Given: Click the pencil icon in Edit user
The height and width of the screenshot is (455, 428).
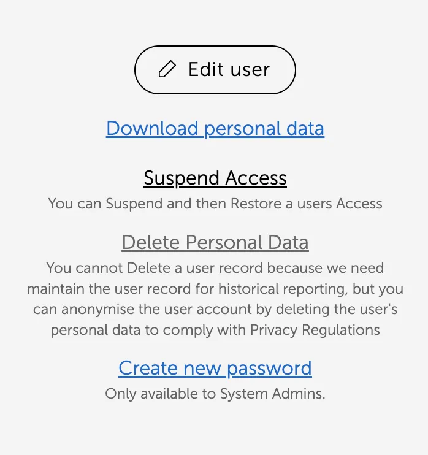Looking at the screenshot, I should [167, 69].
